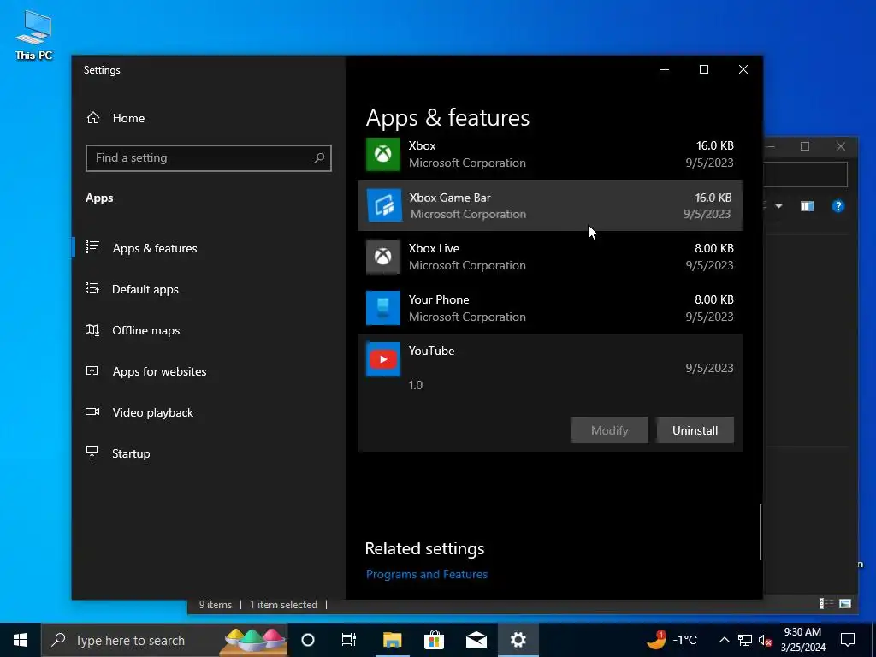Click the Apps & features list icon

pyautogui.click(x=92, y=247)
